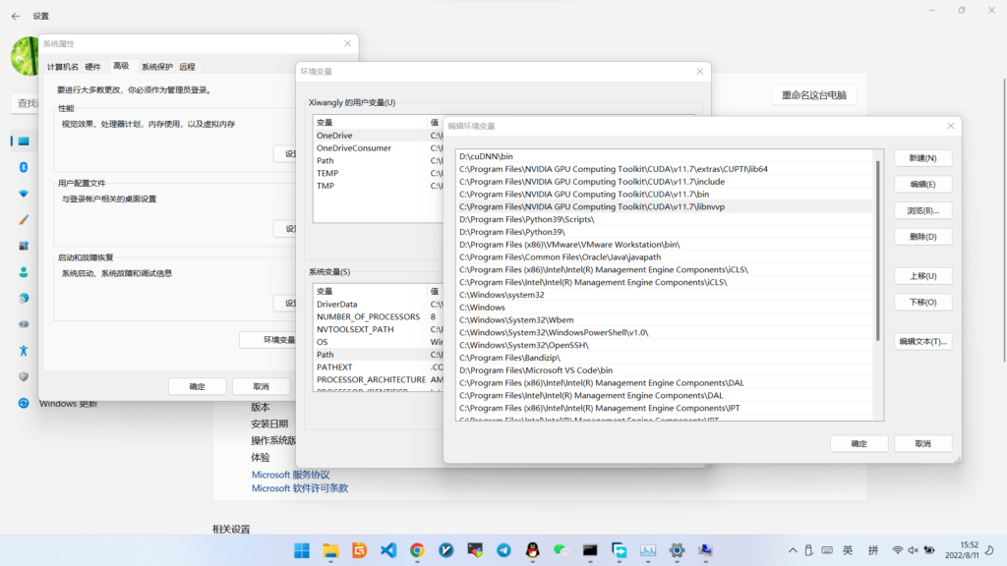Click 取消 in the System Properties window
The image size is (1007, 566).
(262, 386)
